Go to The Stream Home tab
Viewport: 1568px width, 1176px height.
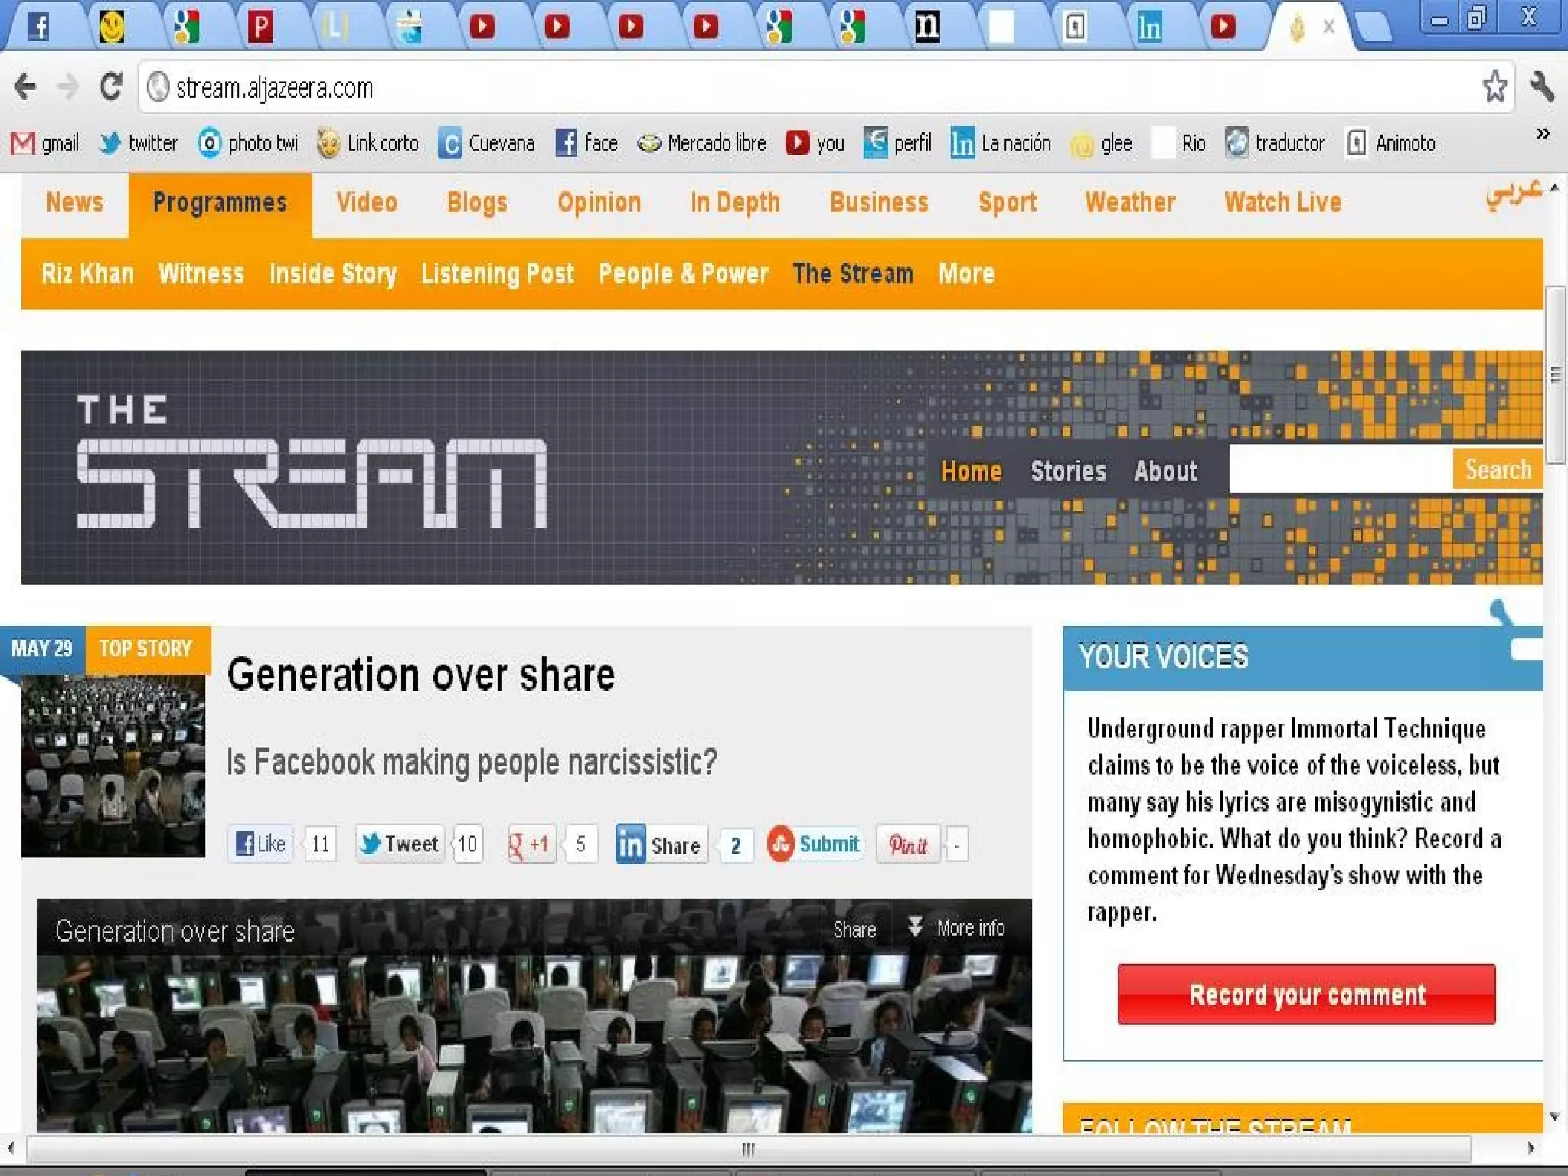coord(972,471)
